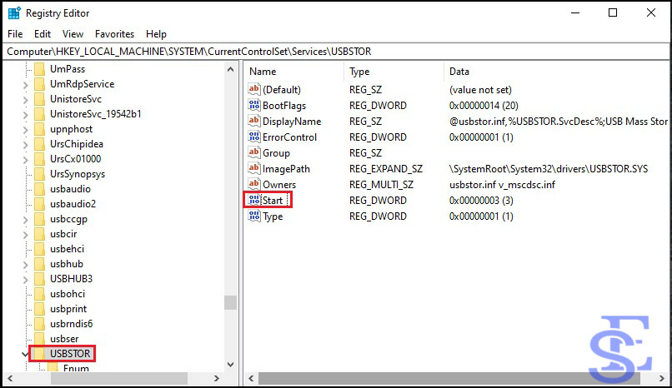Open the Favorites menu
Screen dimensions: 672x388
114,34
